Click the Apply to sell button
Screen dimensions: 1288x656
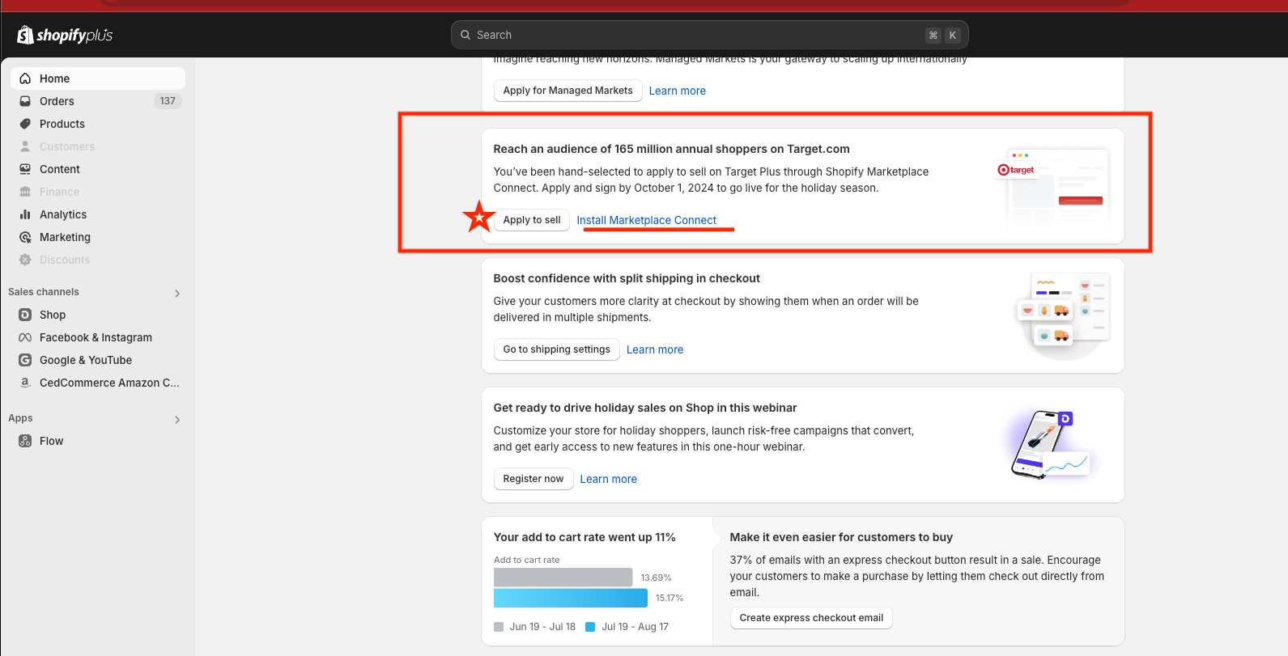pyautogui.click(x=532, y=220)
